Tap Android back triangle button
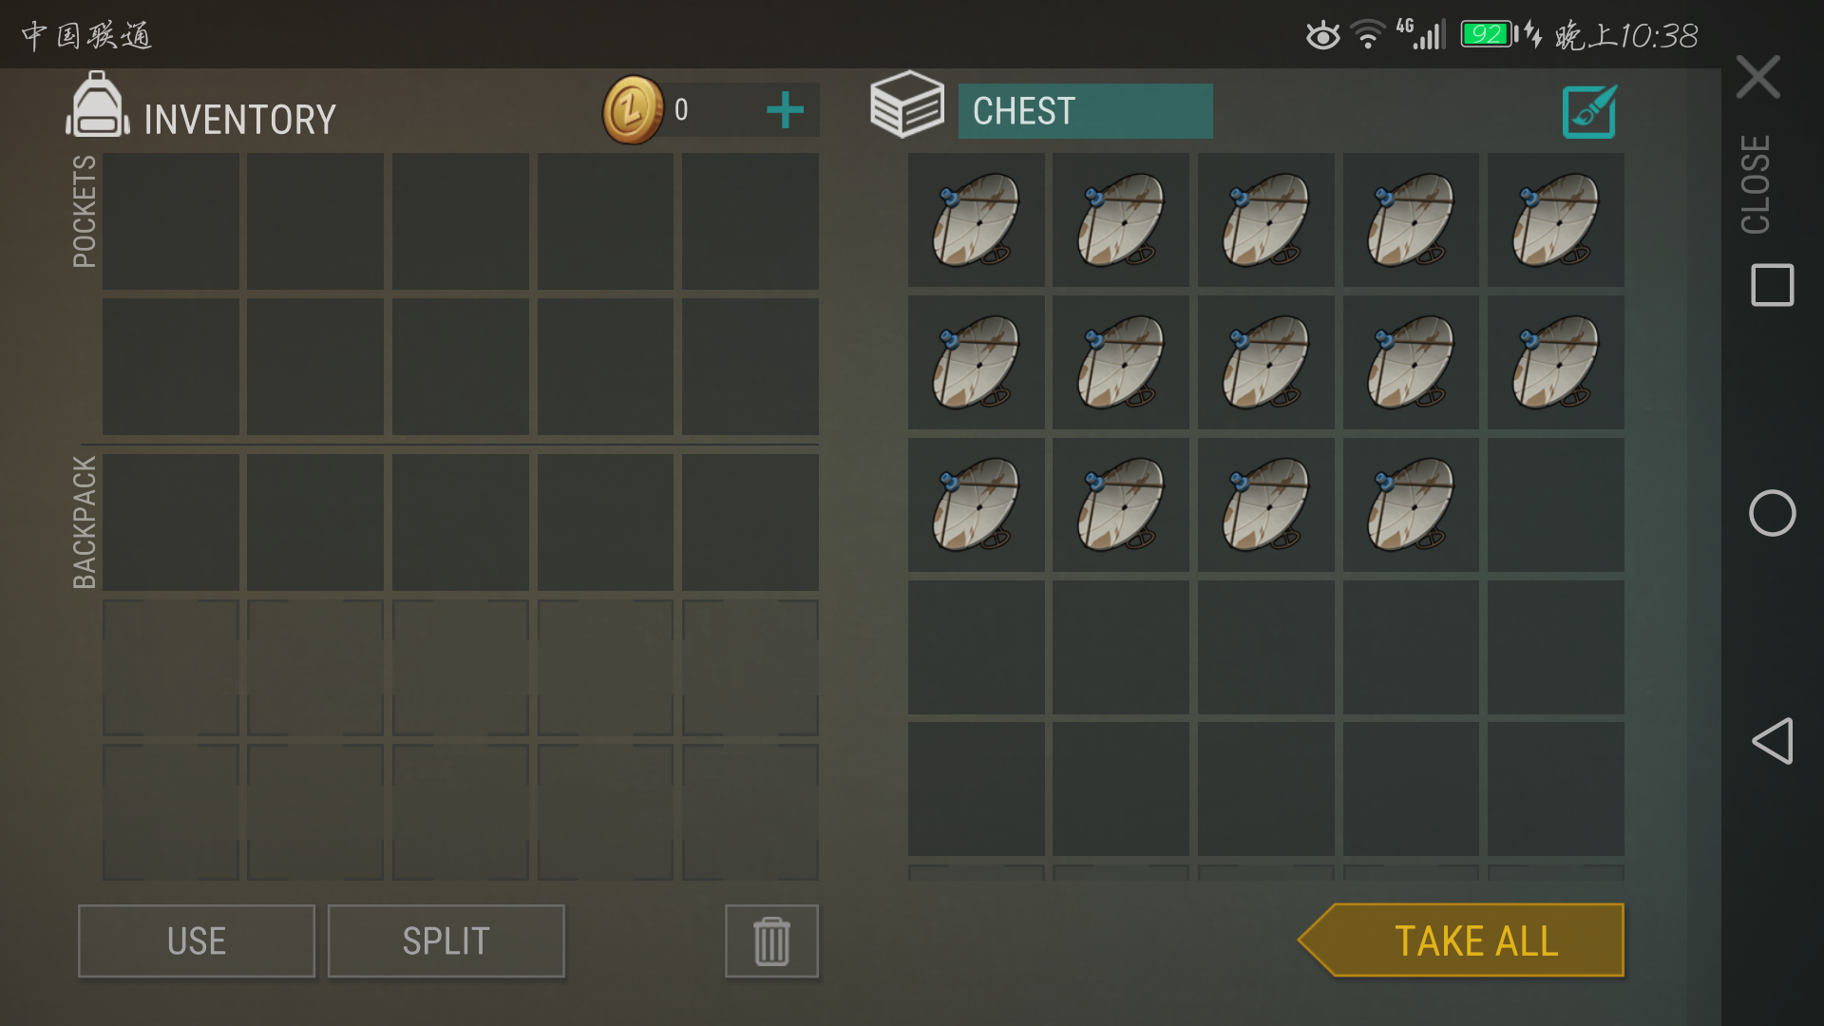1824x1026 pixels. [1772, 741]
